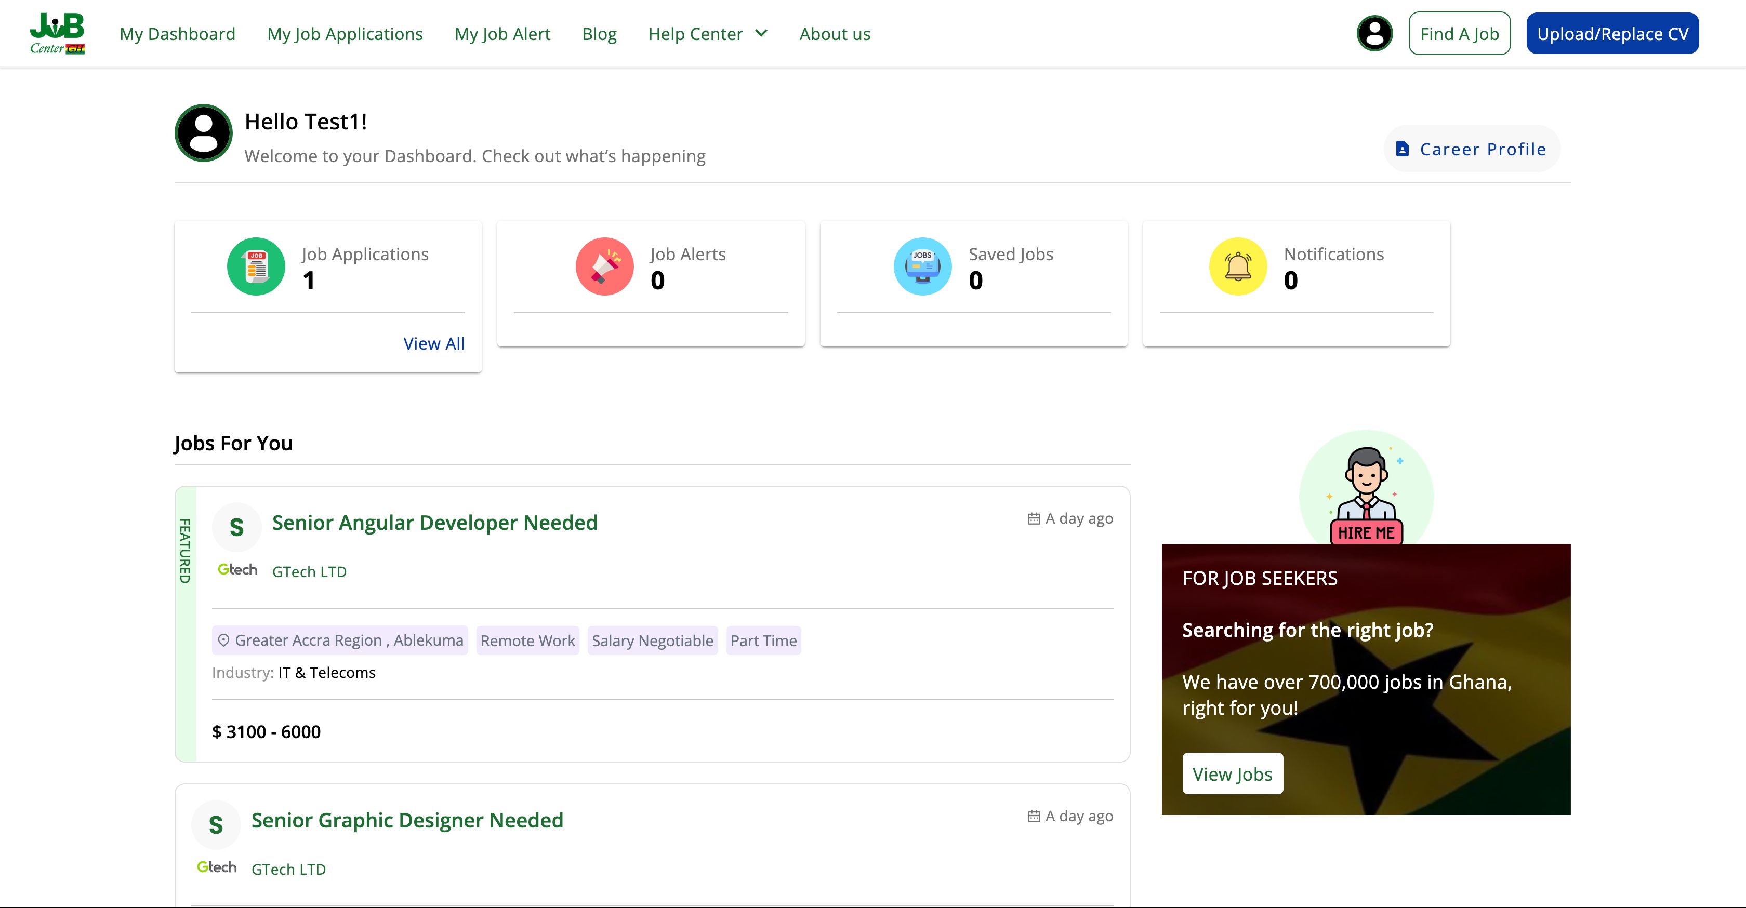Click the View Jobs button in banner
1746x908 pixels.
coord(1232,774)
